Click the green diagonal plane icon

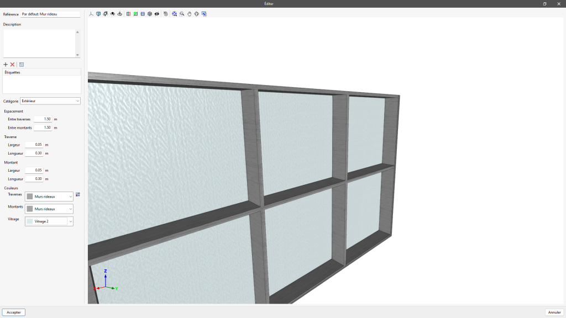pyautogui.click(x=136, y=14)
